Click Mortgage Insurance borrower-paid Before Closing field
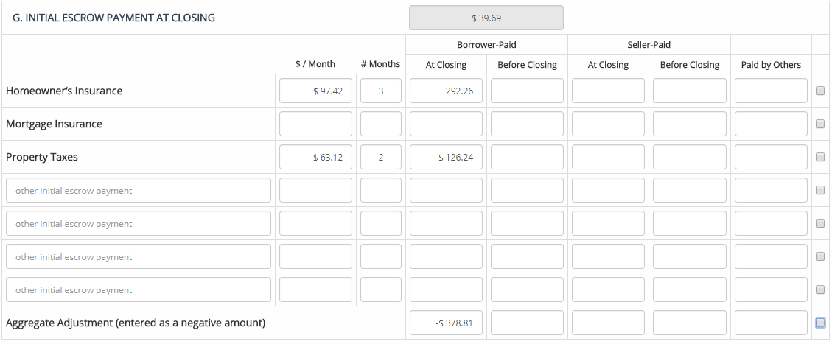Screen dimensions: 832x344 click(x=527, y=124)
